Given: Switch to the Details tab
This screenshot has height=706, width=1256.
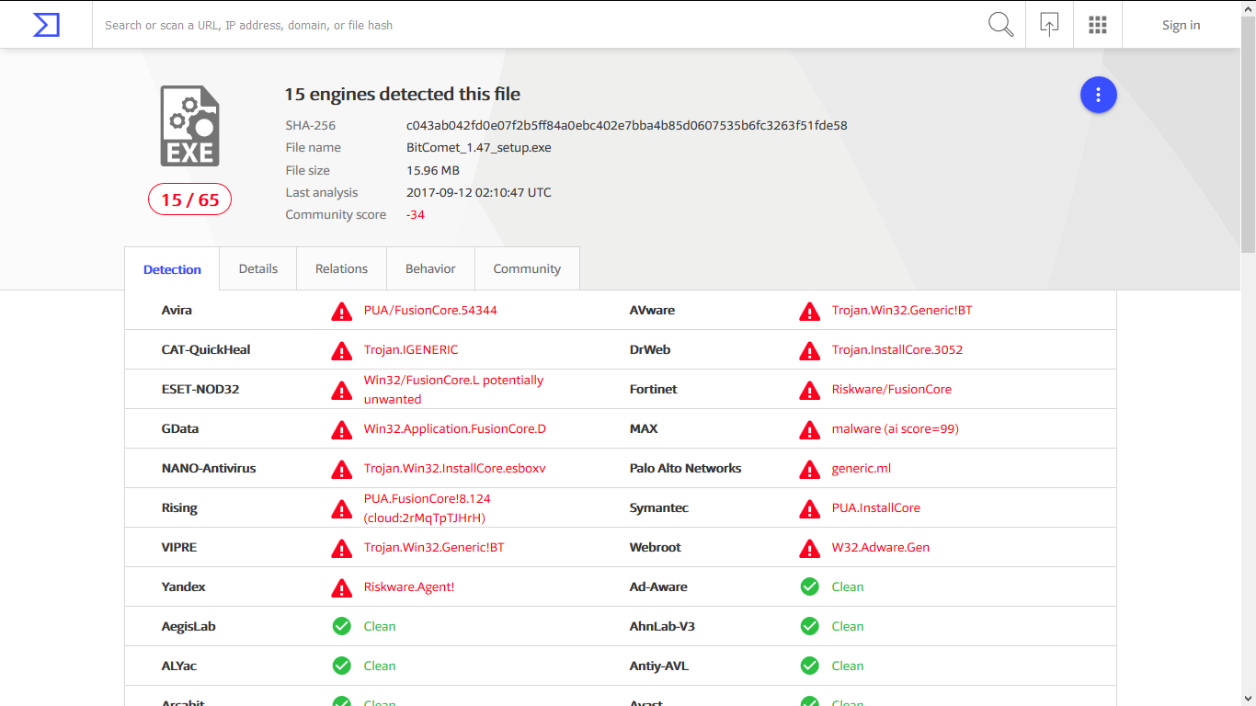Looking at the screenshot, I should pos(257,268).
